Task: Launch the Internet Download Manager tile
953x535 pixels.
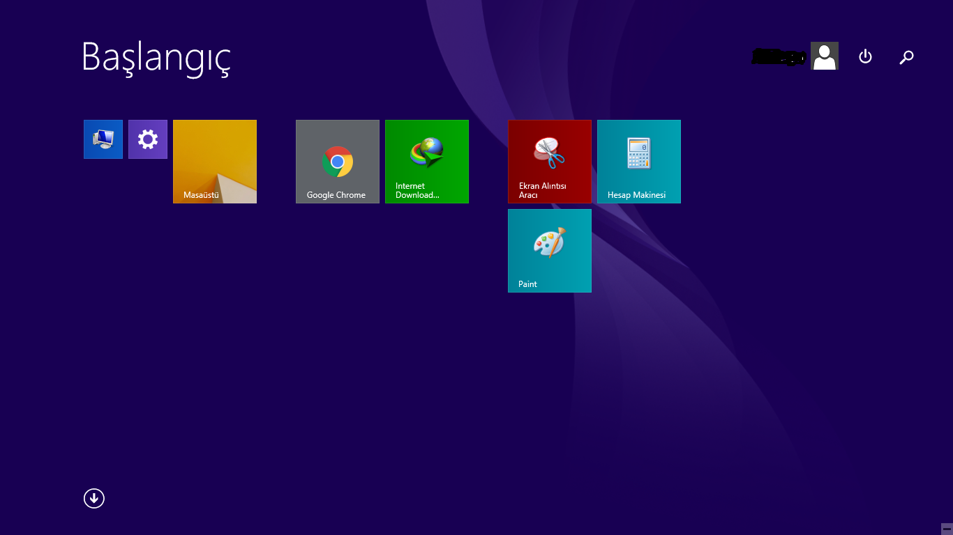Action: pyautogui.click(x=427, y=162)
